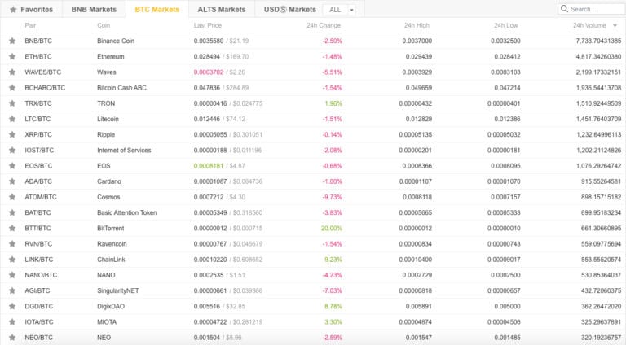Click Ethereum 24h high 0.029439
Image resolution: width=626 pixels, height=345 pixels.
click(x=419, y=57)
